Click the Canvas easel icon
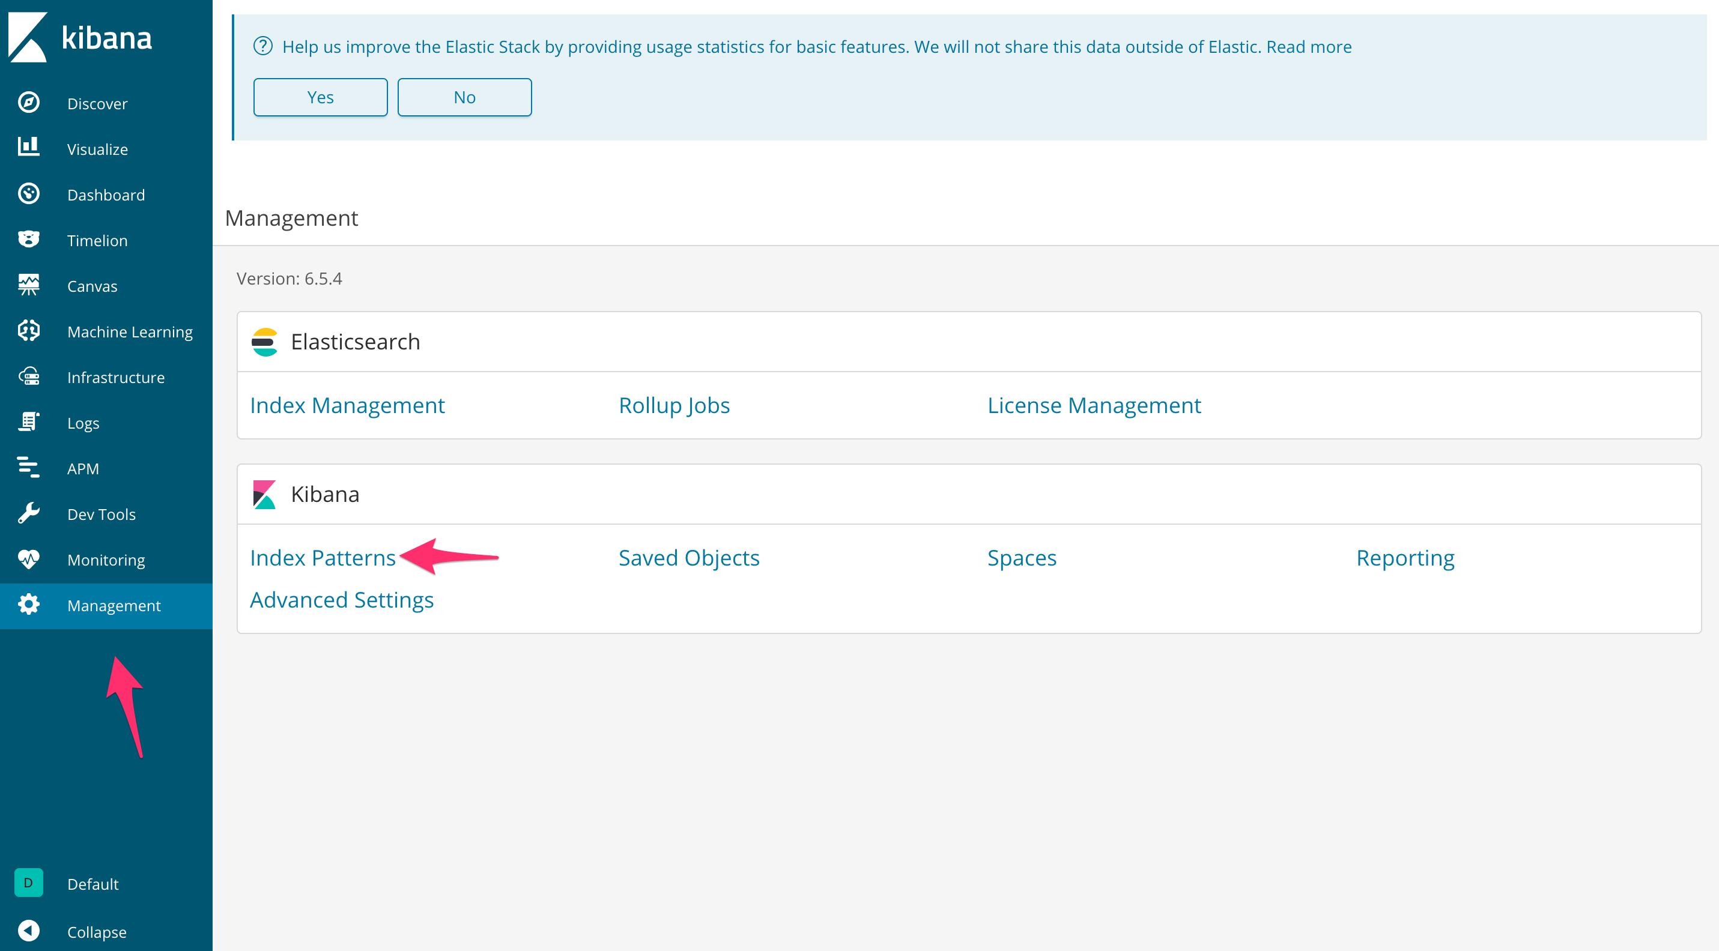1719x951 pixels. coord(29,285)
